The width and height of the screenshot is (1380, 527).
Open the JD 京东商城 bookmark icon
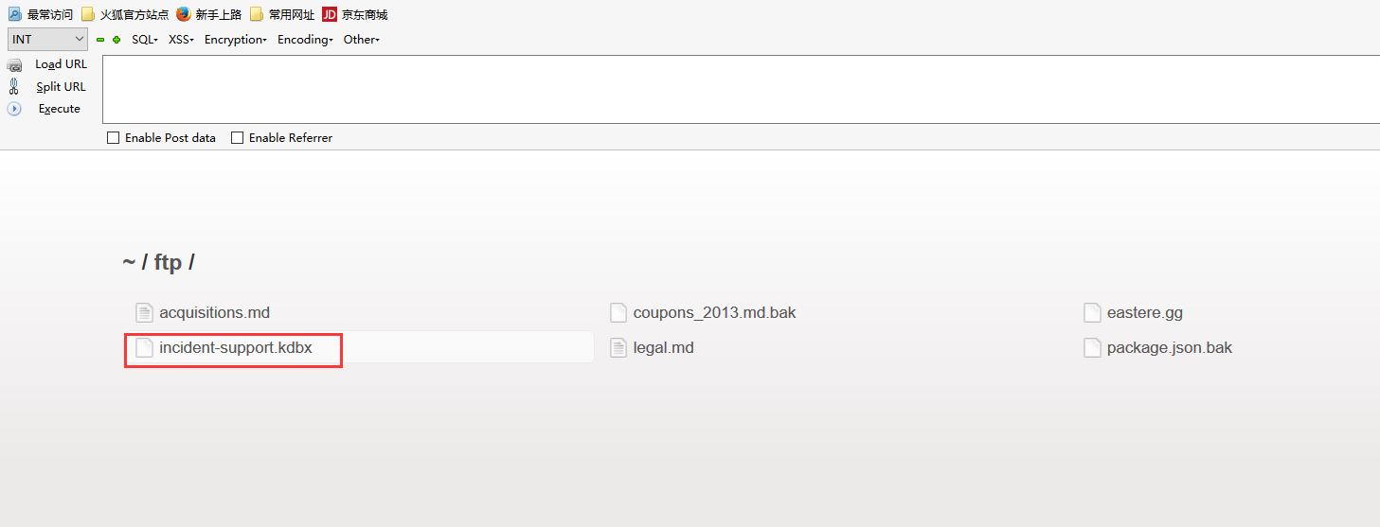click(x=330, y=14)
